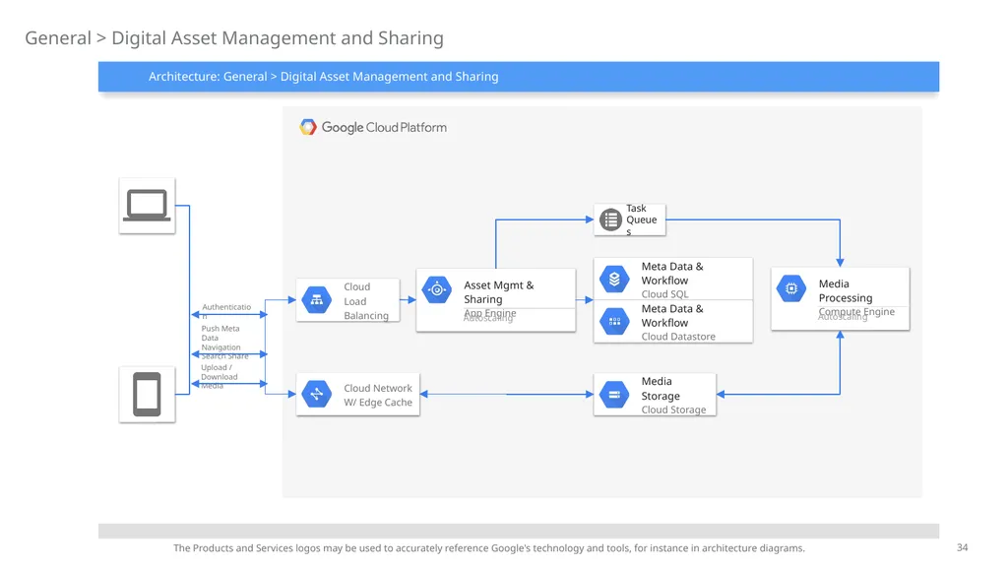1008x567 pixels.
Task: Click the blue Architecture header banner text
Action: click(323, 77)
